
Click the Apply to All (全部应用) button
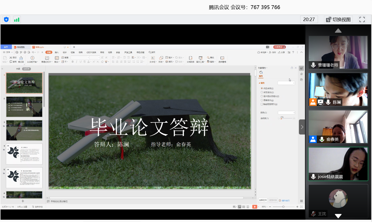click(x=263, y=200)
